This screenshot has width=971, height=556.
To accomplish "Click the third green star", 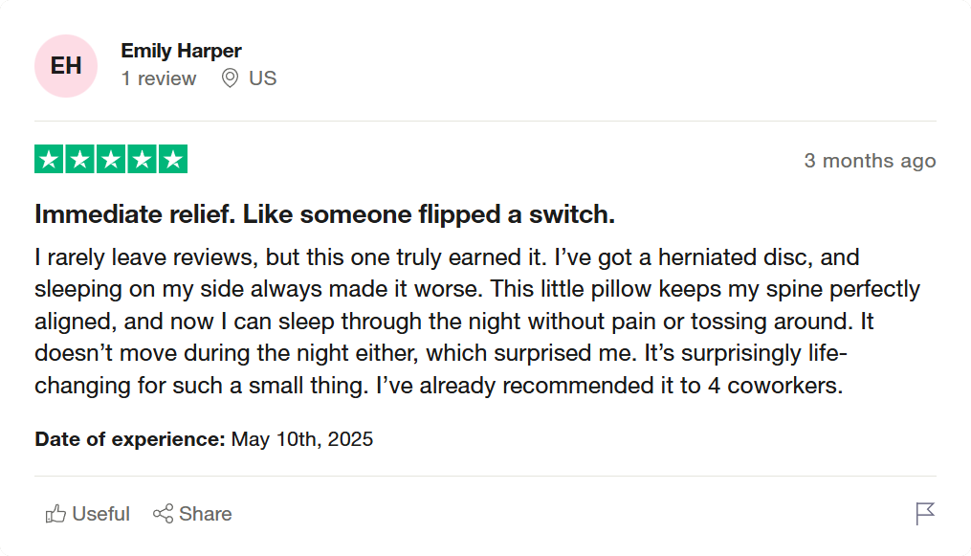I will [111, 160].
